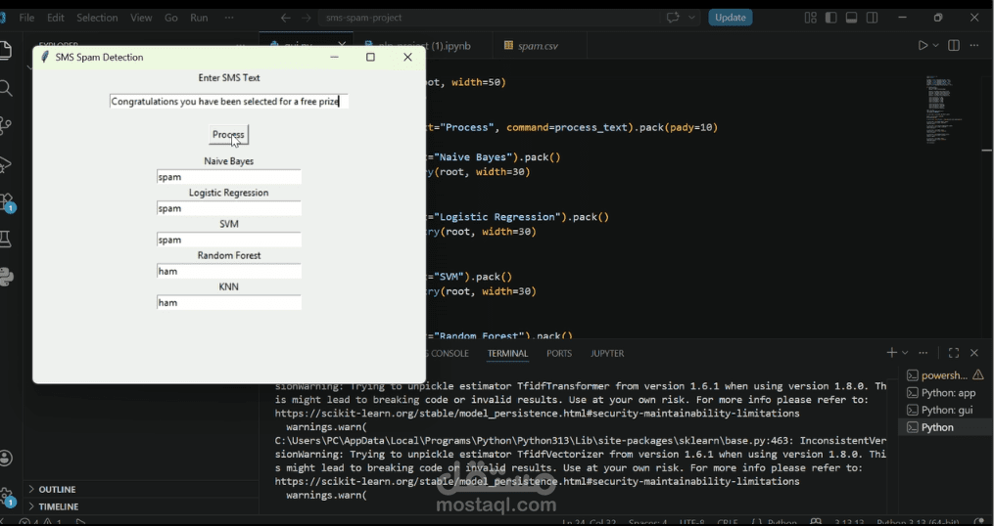This screenshot has height=526, width=994.
Task: Close the gui.py editor tab
Action: [x=342, y=45]
